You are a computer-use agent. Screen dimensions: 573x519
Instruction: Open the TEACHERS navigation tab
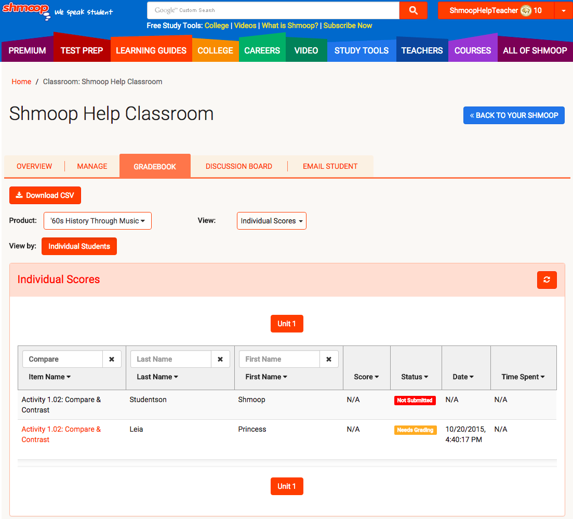click(422, 50)
